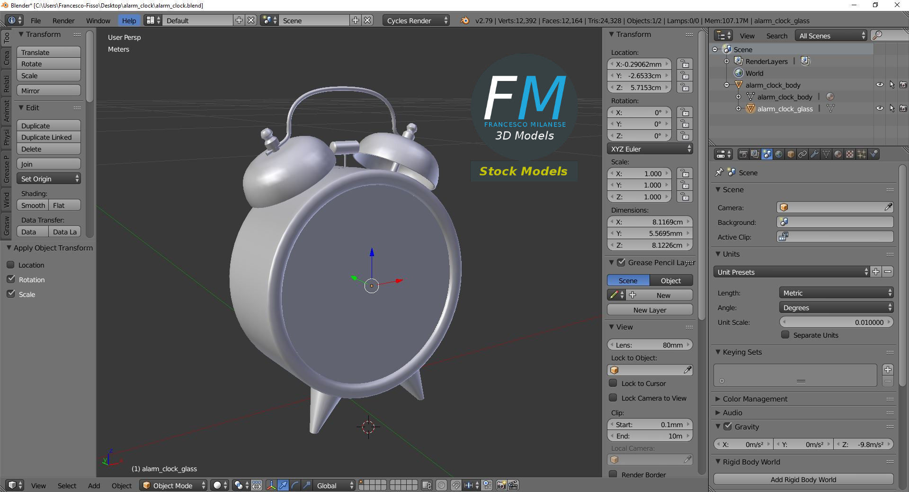Click the proportional editing circle icon

click(441, 485)
